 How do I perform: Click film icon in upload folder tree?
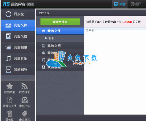click(43, 67)
